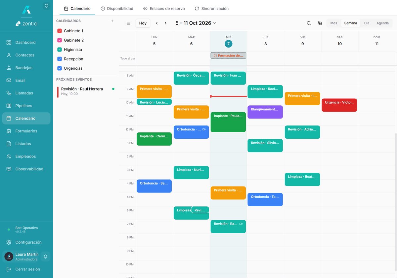
Task: Open purple Blanqueamiento event on Thursday
Action: point(265,112)
